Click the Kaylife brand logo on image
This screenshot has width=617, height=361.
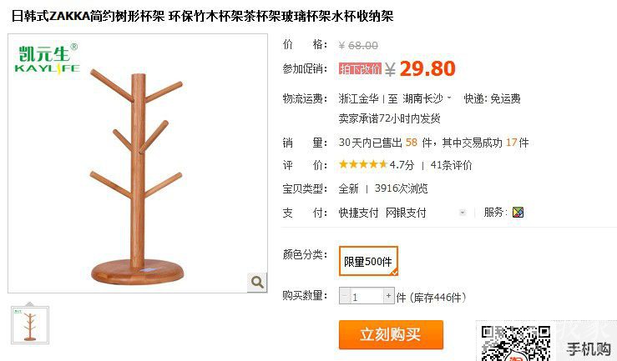(x=48, y=58)
